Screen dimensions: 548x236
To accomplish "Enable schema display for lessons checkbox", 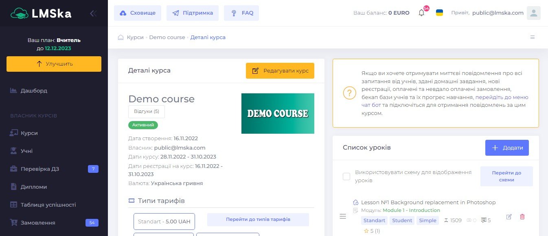I will coord(346,176).
